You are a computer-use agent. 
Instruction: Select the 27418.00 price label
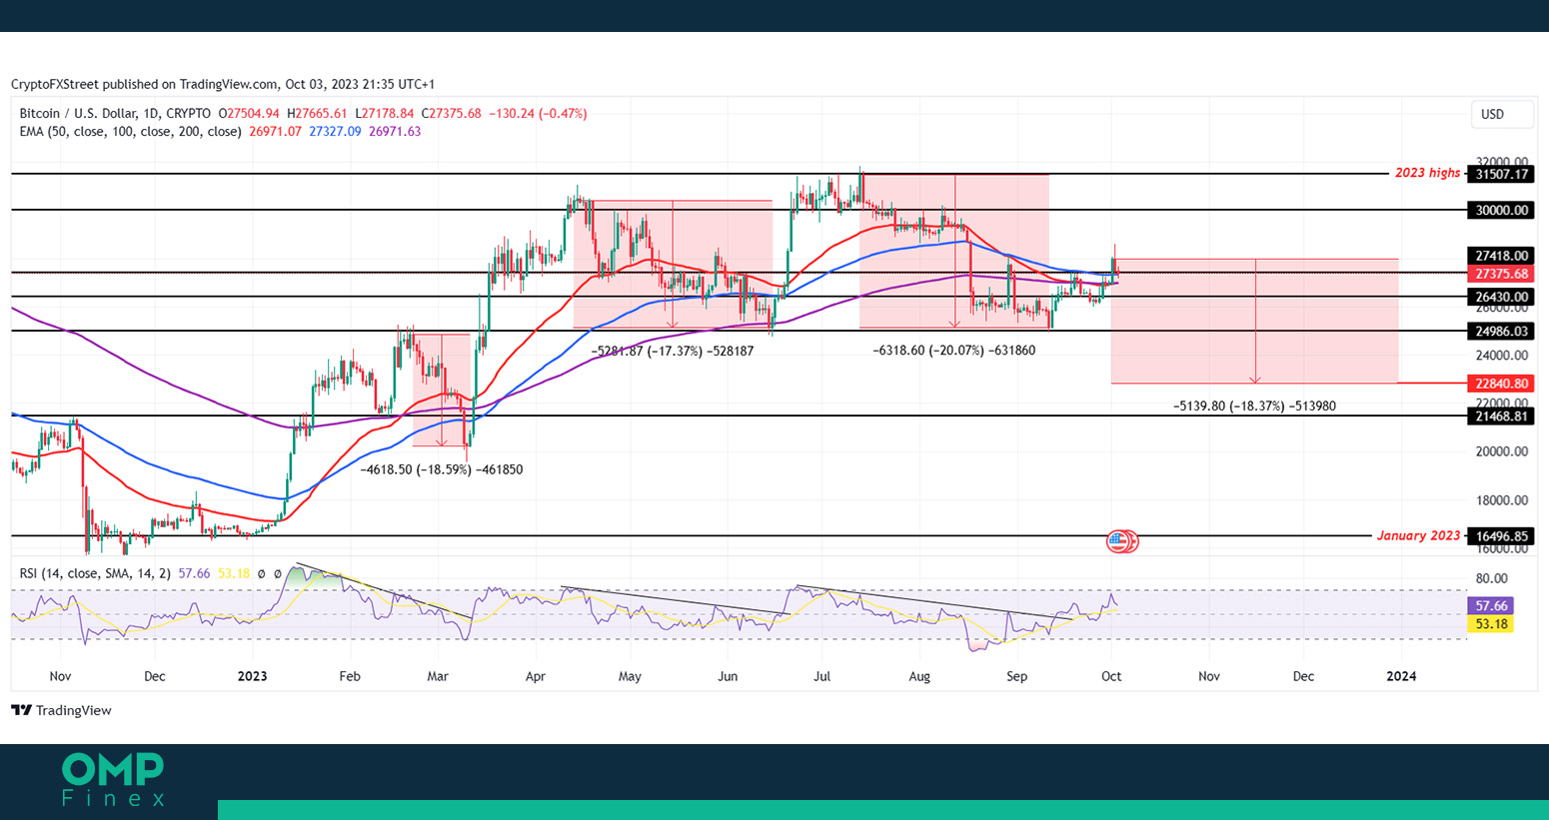click(x=1502, y=256)
